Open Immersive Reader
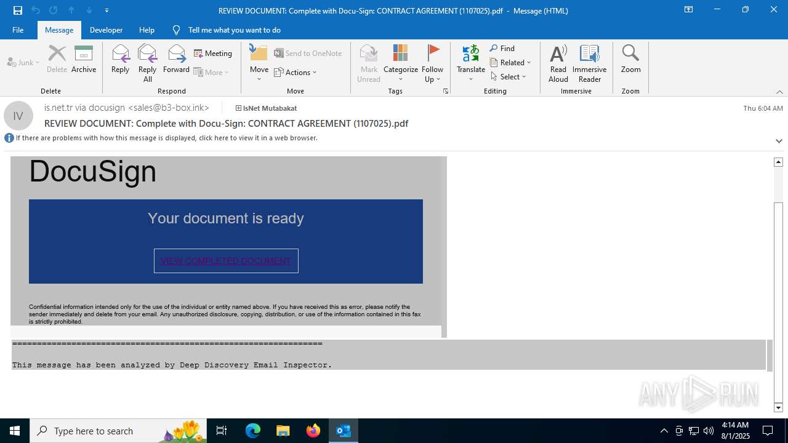Image resolution: width=788 pixels, height=443 pixels. [x=589, y=63]
